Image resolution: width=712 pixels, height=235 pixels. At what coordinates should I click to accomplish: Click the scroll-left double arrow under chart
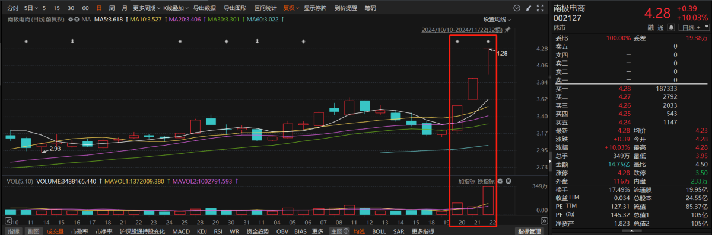[8, 221]
